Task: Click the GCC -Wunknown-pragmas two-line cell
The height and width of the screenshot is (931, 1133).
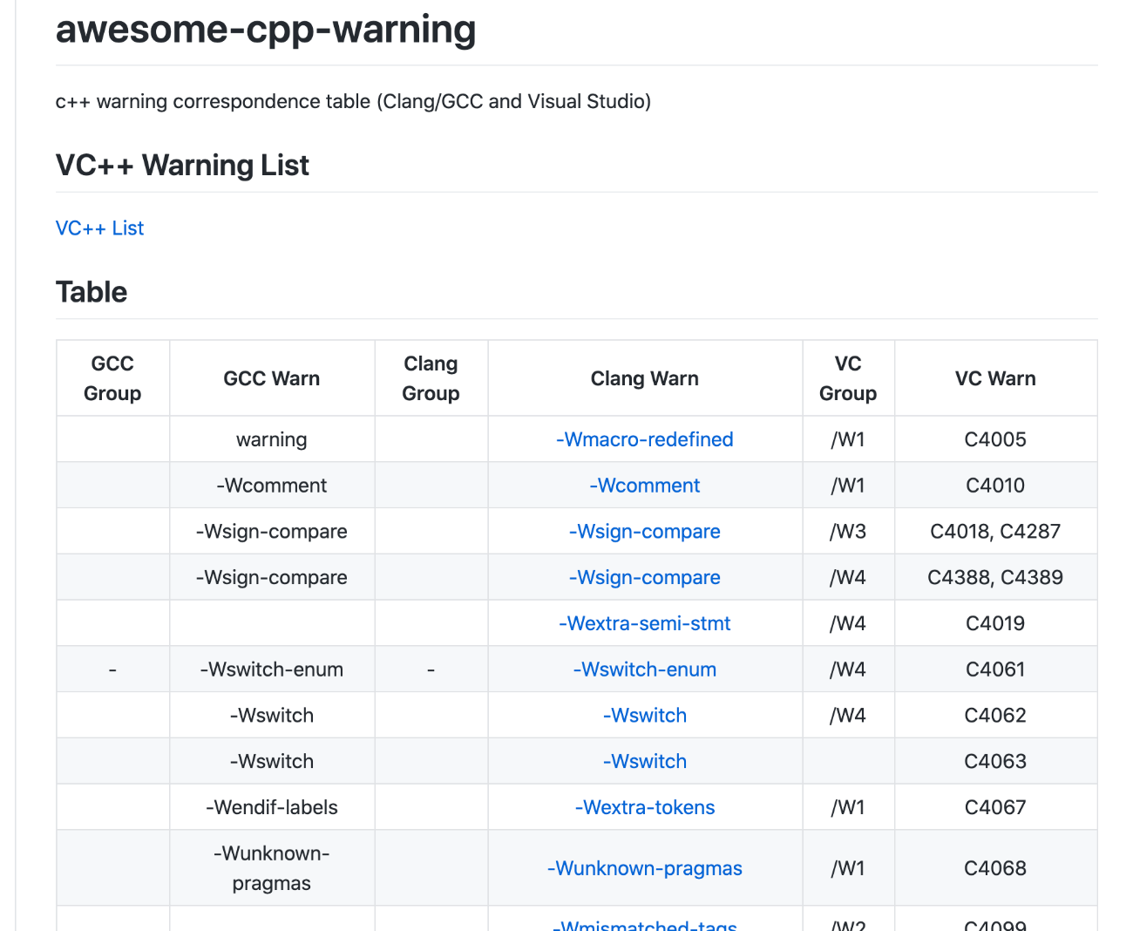Action: [272, 868]
